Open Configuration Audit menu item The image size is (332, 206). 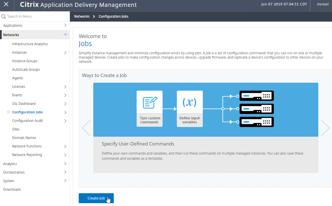[28, 120]
